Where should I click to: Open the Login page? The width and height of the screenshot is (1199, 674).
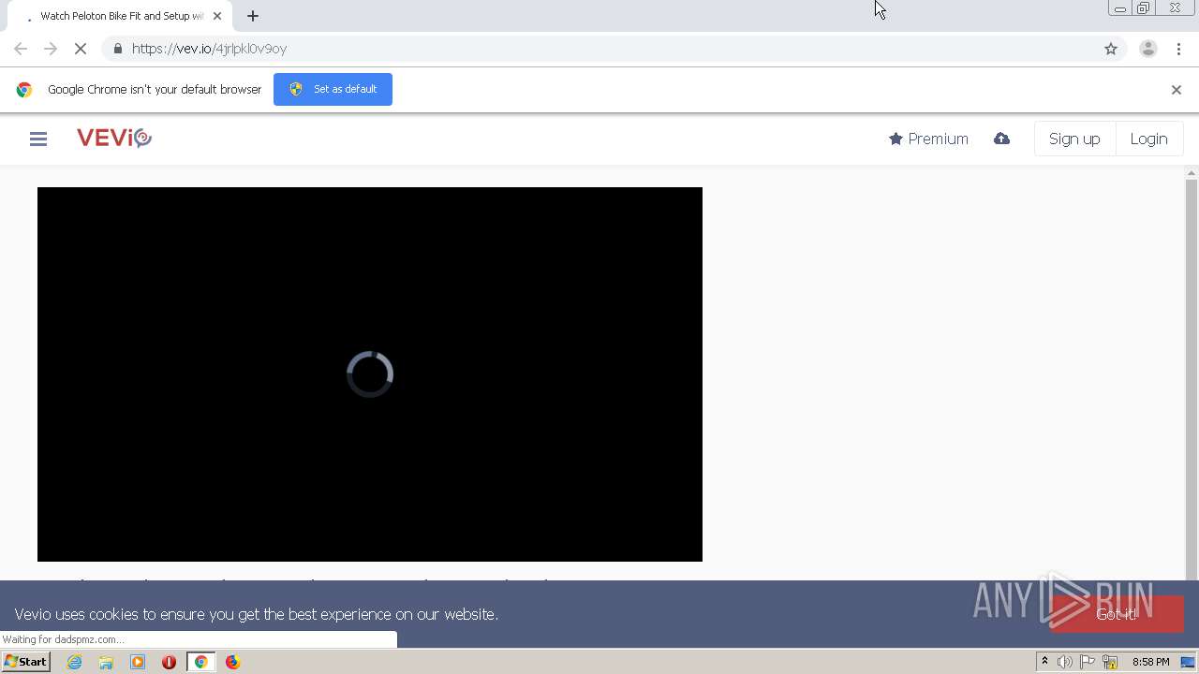tap(1148, 139)
